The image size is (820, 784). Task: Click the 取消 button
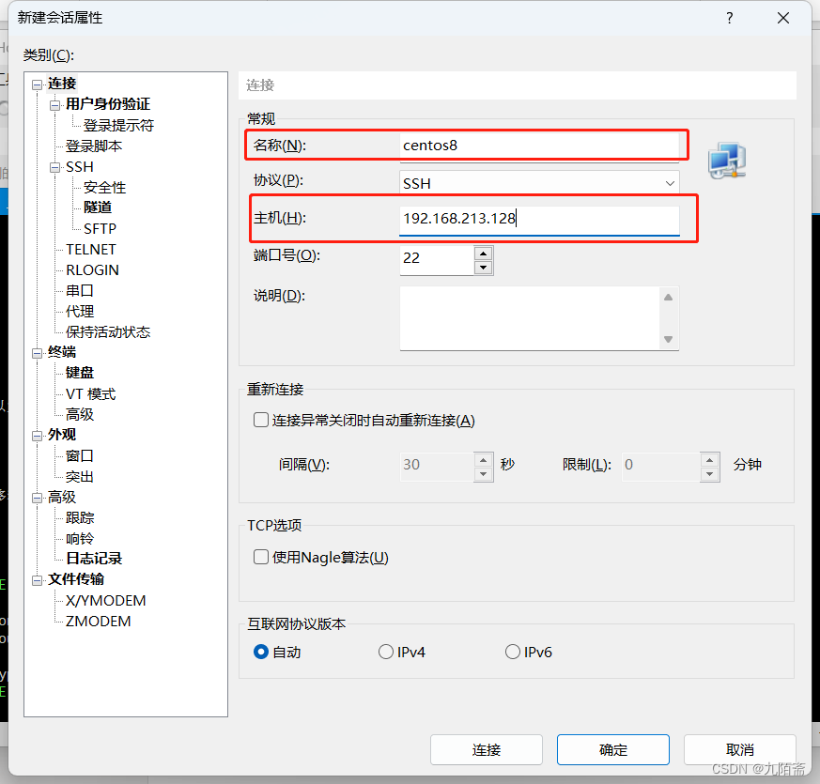pyautogui.click(x=740, y=750)
